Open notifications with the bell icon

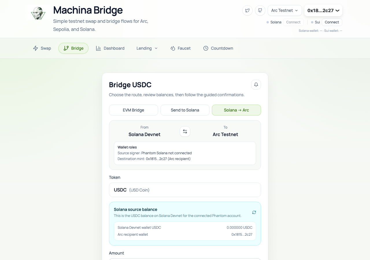tap(256, 85)
